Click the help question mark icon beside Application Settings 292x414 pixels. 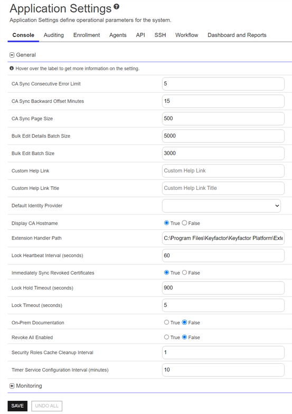tap(117, 7)
